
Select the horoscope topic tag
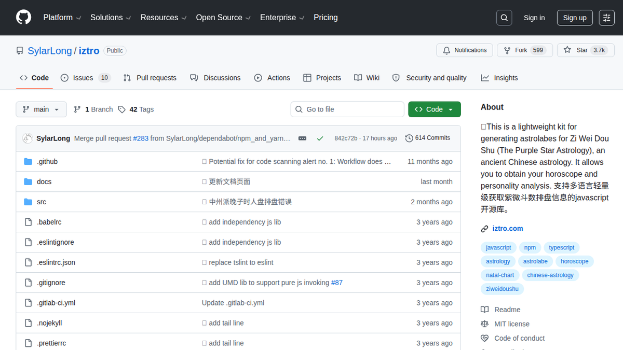point(575,261)
